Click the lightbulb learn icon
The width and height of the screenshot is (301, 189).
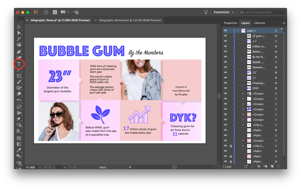coord(206,12)
